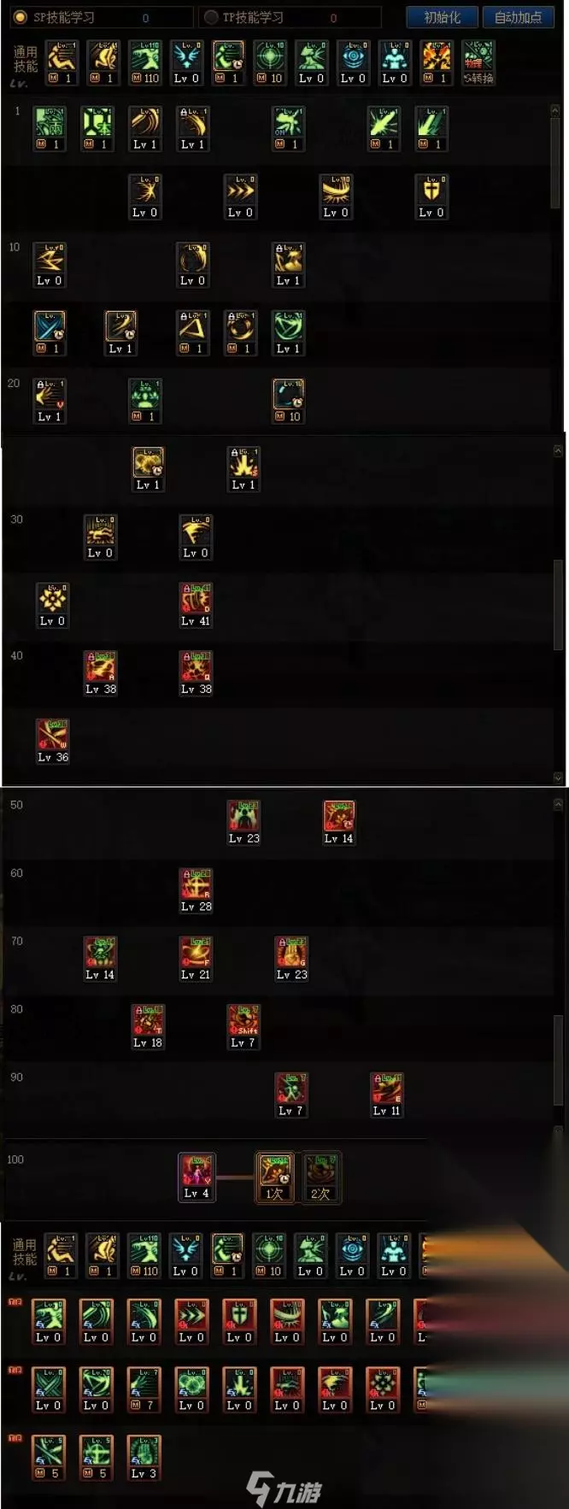Viewport: 569px width, 1509px height.
Task: Select the Lv 21 skill in row 70
Action: point(196,958)
